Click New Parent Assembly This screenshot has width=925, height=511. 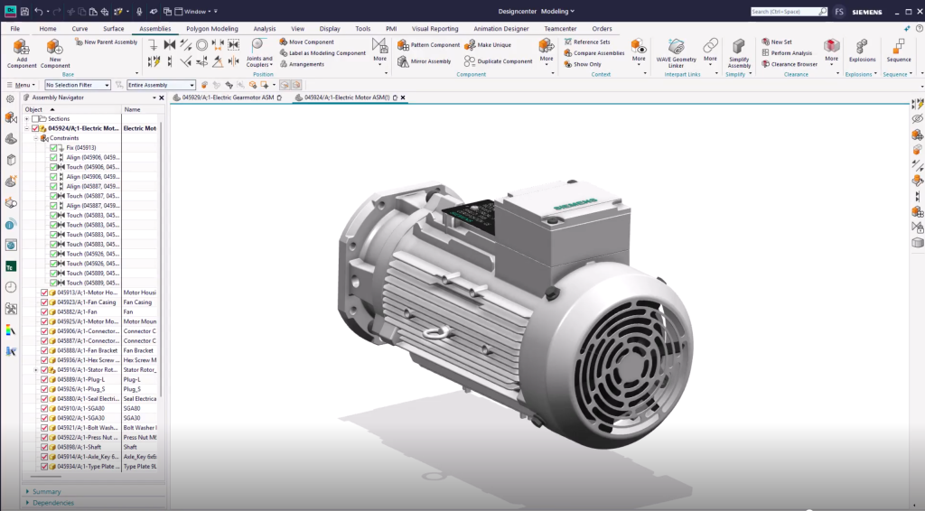pyautogui.click(x=107, y=42)
